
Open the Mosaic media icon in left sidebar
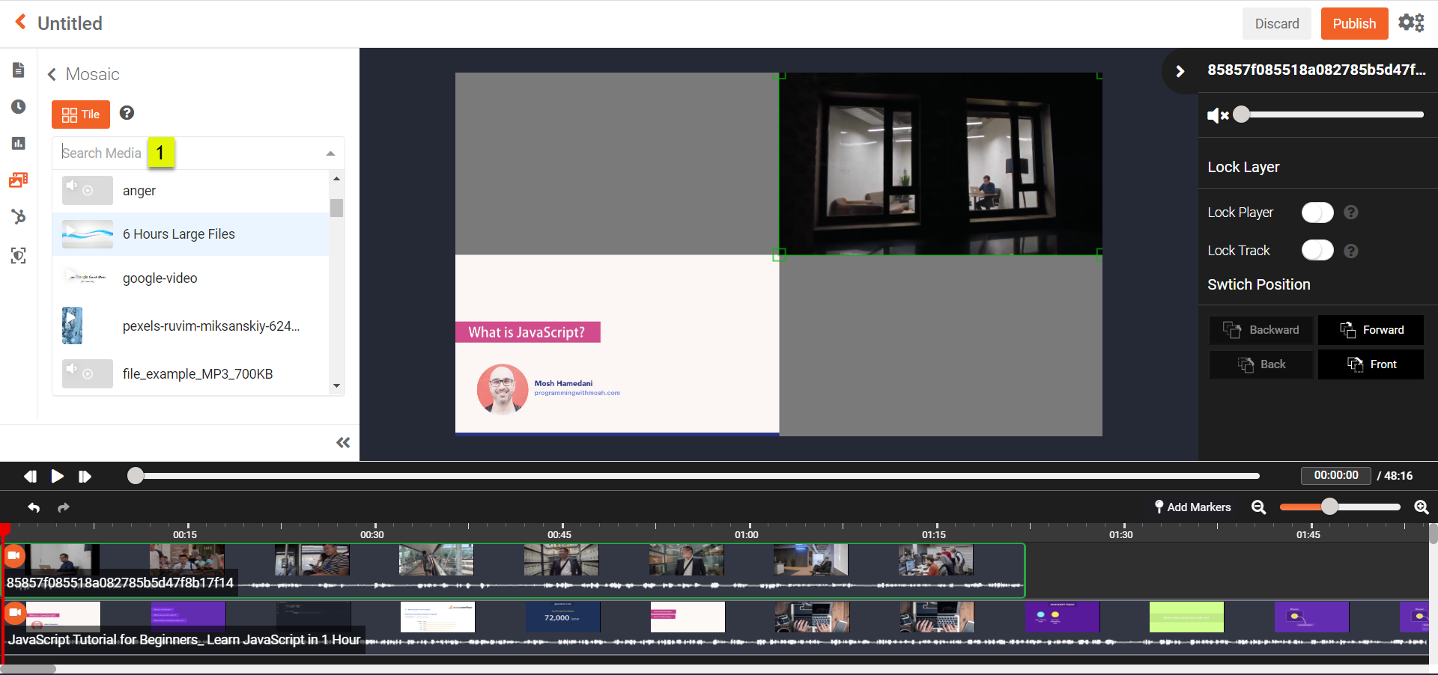point(19,180)
